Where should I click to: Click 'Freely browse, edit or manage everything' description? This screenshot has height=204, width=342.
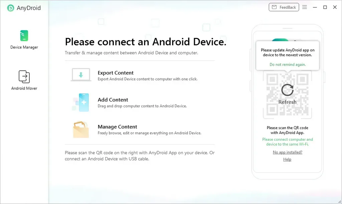tap(149, 133)
